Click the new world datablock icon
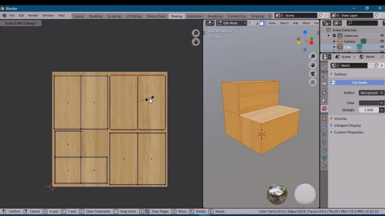Viewport: 385px width, 216px height. (376, 65)
